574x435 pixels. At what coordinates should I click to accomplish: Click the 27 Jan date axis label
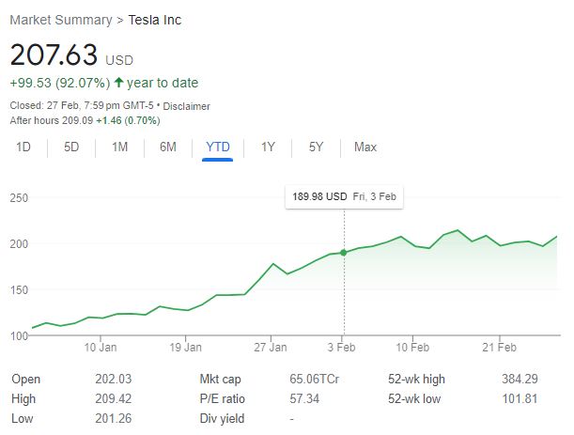click(270, 347)
